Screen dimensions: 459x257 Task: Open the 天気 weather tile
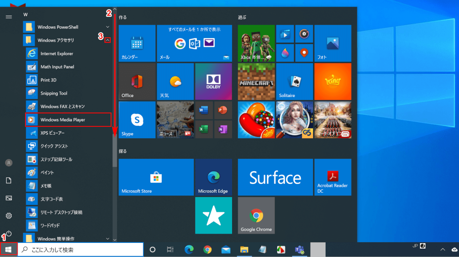[x=175, y=82]
